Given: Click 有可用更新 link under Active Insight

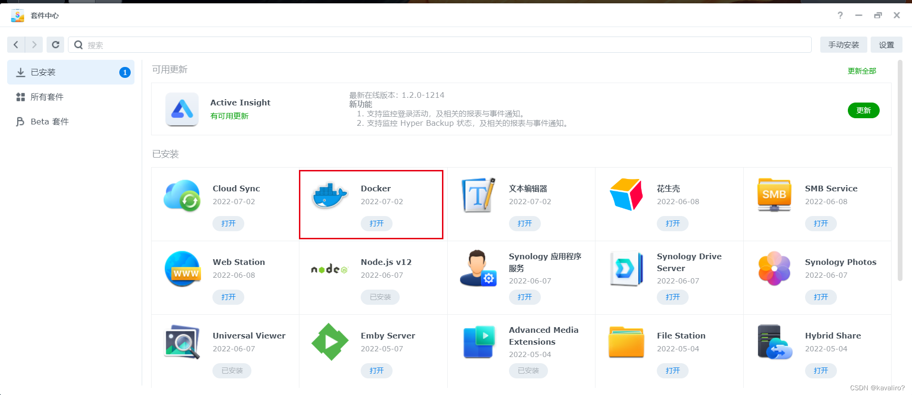Looking at the screenshot, I should (230, 116).
